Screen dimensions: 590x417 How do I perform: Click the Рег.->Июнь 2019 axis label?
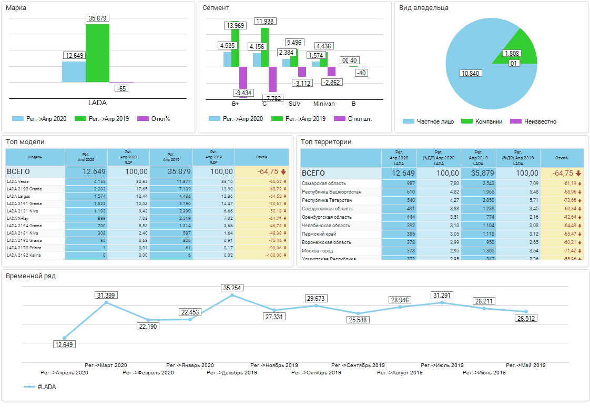coord(484,373)
